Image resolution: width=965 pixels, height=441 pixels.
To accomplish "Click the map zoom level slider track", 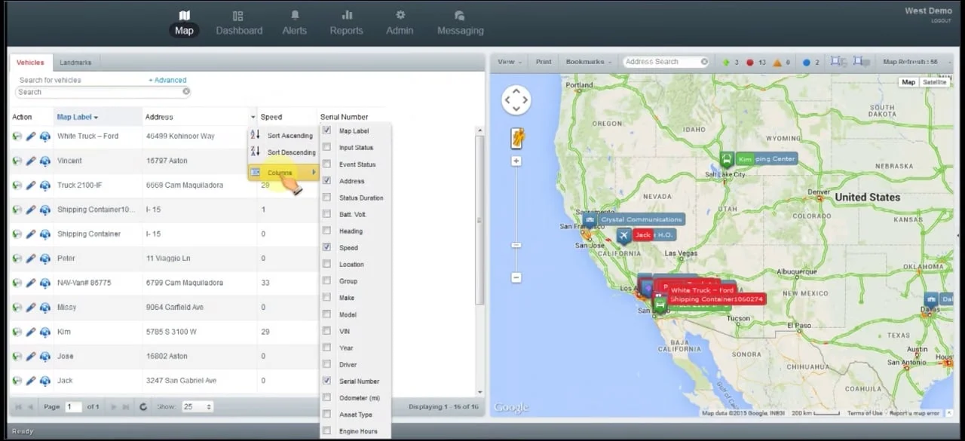I will (x=516, y=219).
